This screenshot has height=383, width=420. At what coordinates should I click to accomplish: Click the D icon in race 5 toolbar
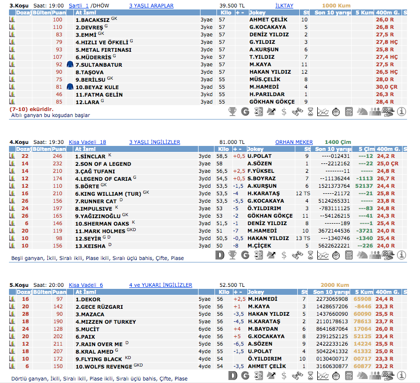point(232,375)
